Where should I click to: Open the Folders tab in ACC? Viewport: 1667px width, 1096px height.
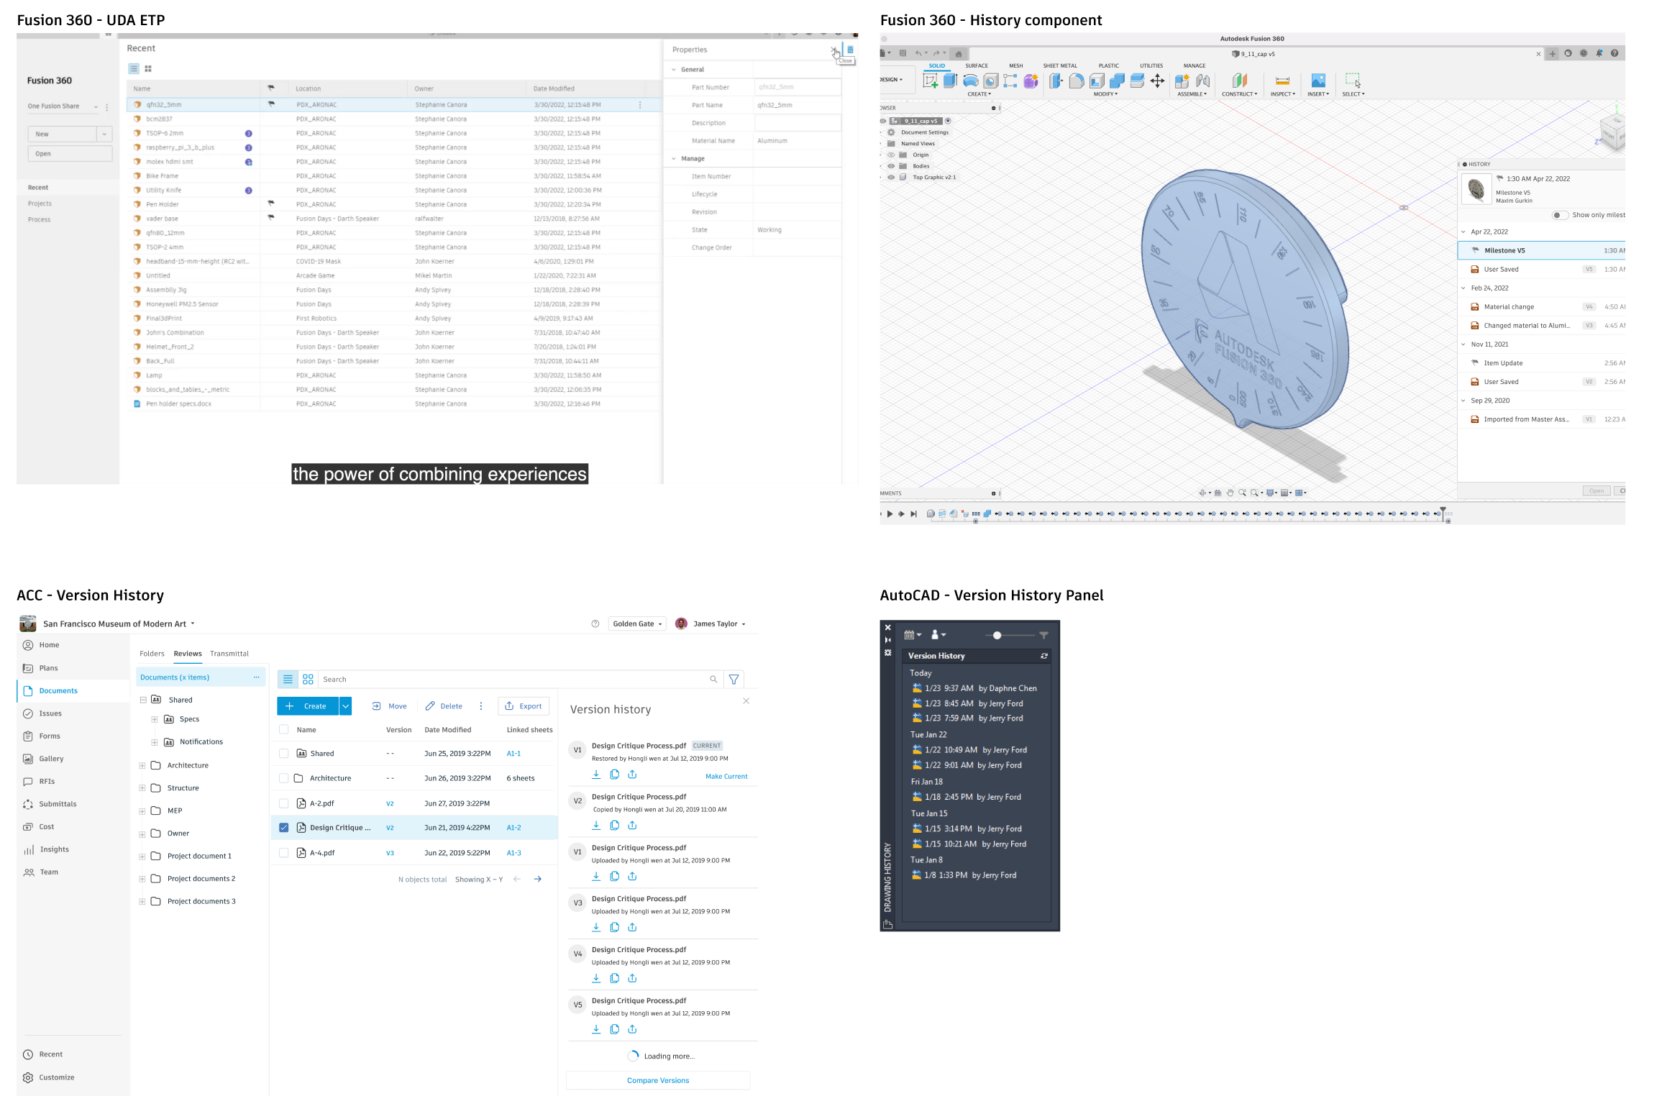tap(152, 654)
